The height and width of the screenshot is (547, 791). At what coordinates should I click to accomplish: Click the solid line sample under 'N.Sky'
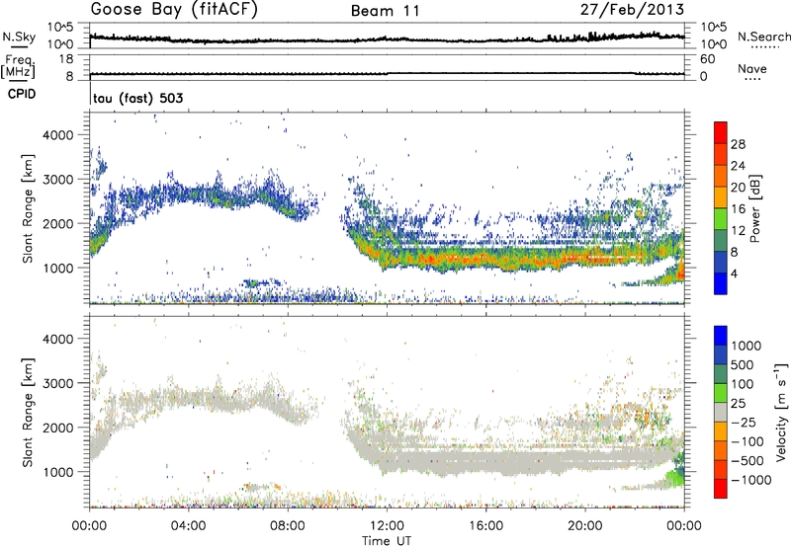point(19,47)
